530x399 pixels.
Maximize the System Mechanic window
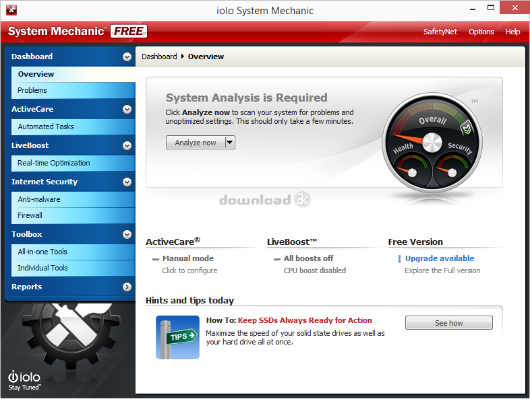pos(491,8)
